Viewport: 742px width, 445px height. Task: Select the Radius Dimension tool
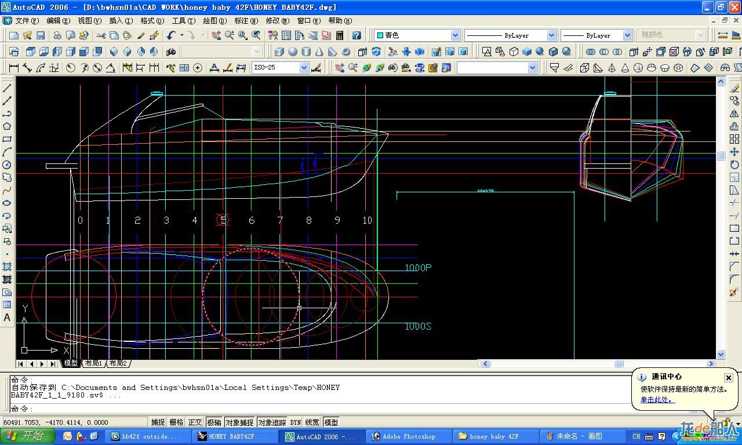pyautogui.click(x=71, y=68)
